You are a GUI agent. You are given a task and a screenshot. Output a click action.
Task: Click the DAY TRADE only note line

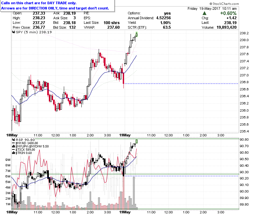[x=39, y=3]
